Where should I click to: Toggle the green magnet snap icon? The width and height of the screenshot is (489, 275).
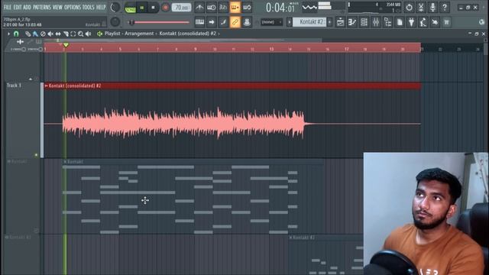[x=16, y=34]
